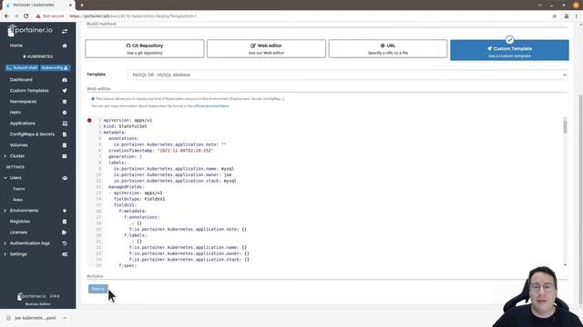This screenshot has height=327, width=583.
Task: Click the Namespaces layers icon
Action: point(65,102)
